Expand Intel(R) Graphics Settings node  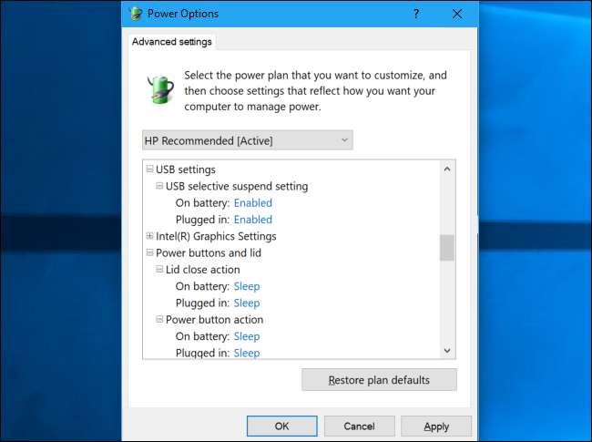149,236
